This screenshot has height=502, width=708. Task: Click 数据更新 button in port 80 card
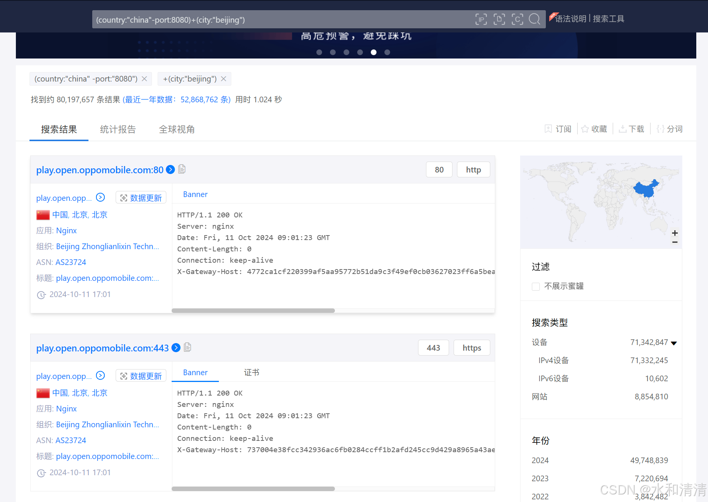[x=141, y=198]
